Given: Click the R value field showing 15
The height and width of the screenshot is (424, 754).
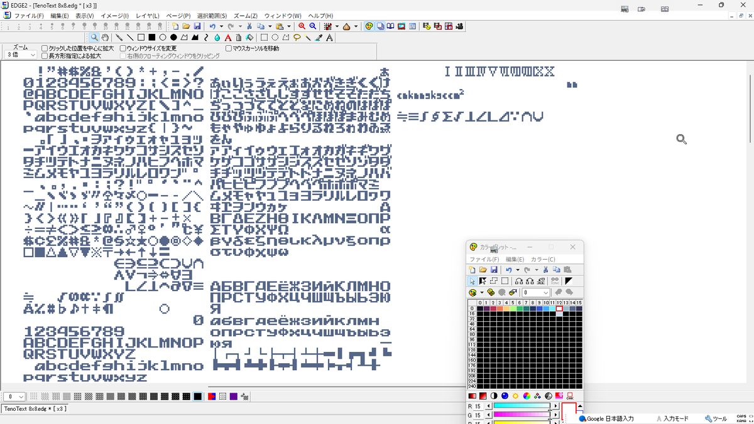Looking at the screenshot, I should point(478,406).
